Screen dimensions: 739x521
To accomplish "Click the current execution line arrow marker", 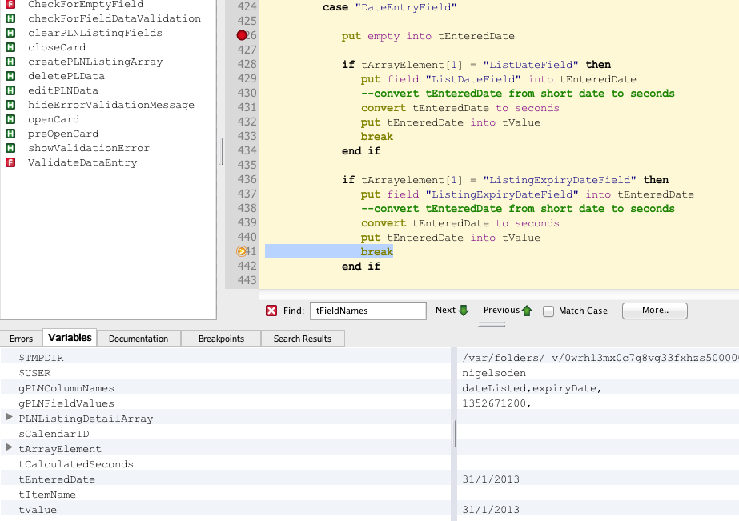I will tap(242, 252).
